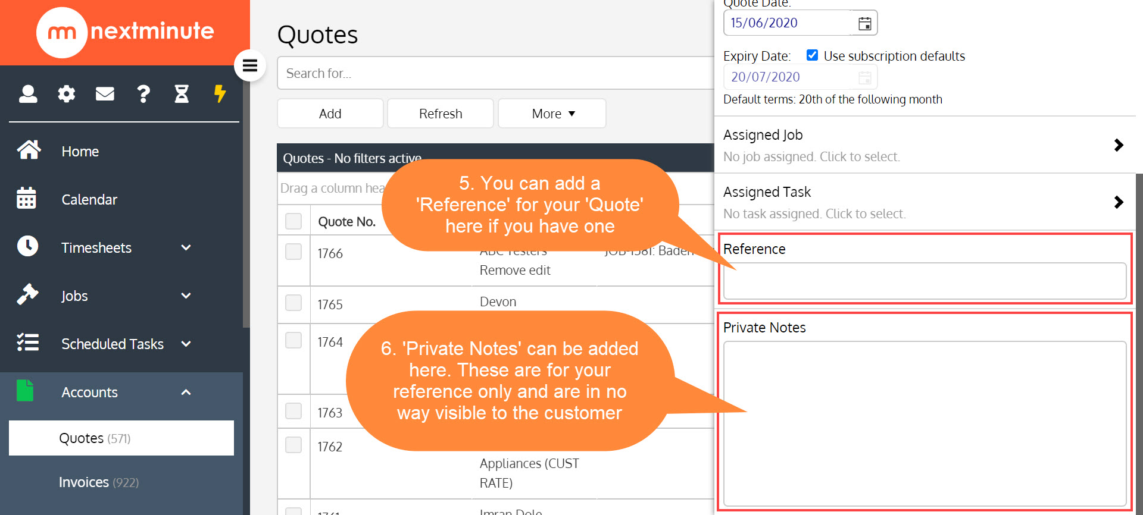Screen dimensions: 1143x515
Task: Open Accounts menu item
Action: (x=90, y=392)
